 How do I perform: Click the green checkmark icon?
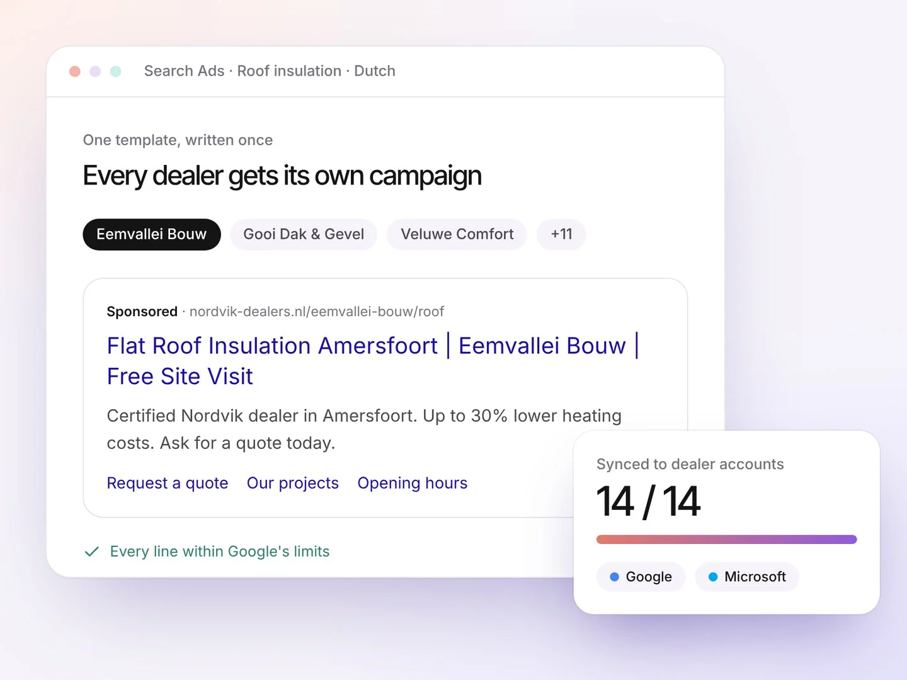click(92, 552)
